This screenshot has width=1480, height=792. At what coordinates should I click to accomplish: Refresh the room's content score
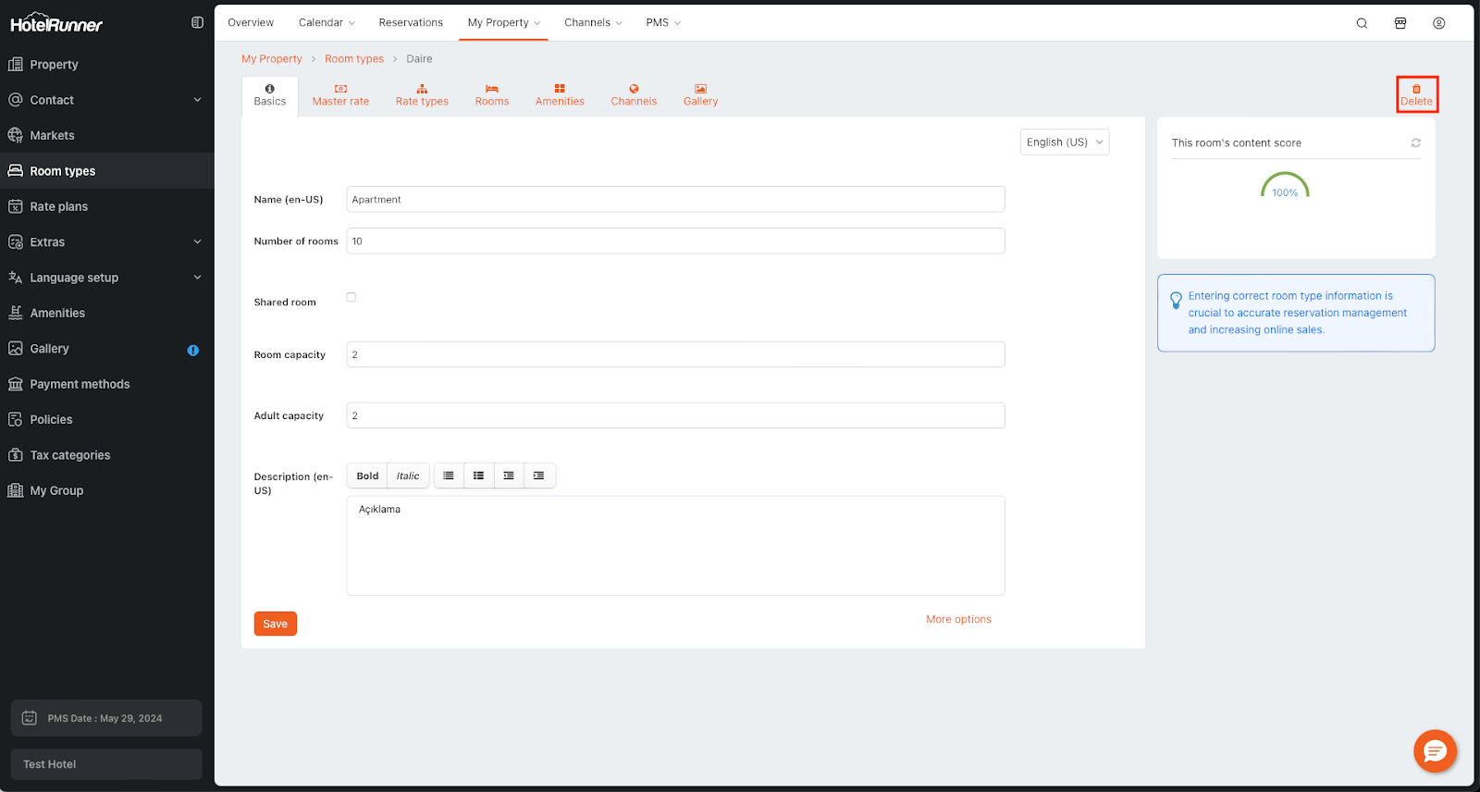[1415, 142]
